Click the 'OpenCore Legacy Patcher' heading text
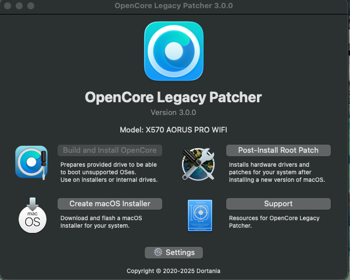Screen dimensions: 350x280 point(173,98)
